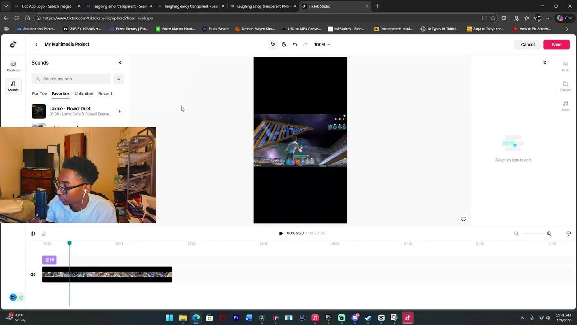
Task: Select the purple caption clip on the timeline
Action: pos(50,260)
